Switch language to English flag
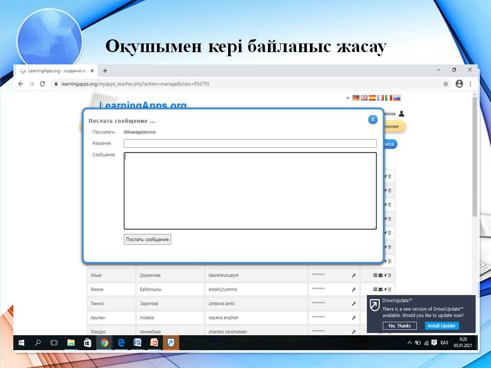 [x=364, y=98]
